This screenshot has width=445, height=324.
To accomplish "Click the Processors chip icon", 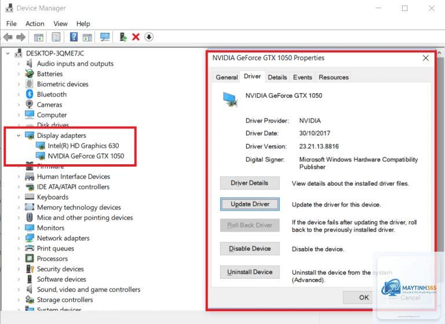I will [30, 259].
